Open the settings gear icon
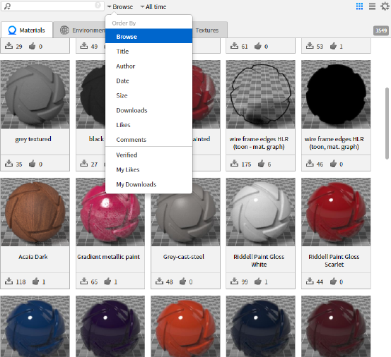The width and height of the screenshot is (391, 357). [x=385, y=6]
